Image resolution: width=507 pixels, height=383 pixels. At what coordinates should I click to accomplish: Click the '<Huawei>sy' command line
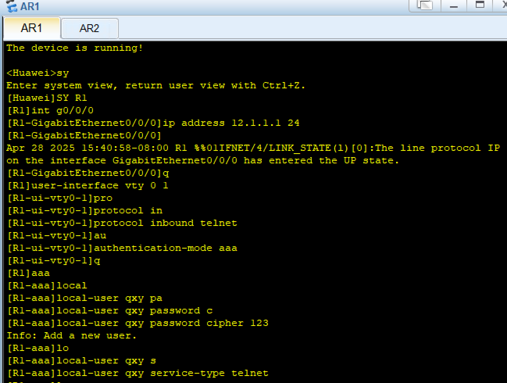[37, 73]
